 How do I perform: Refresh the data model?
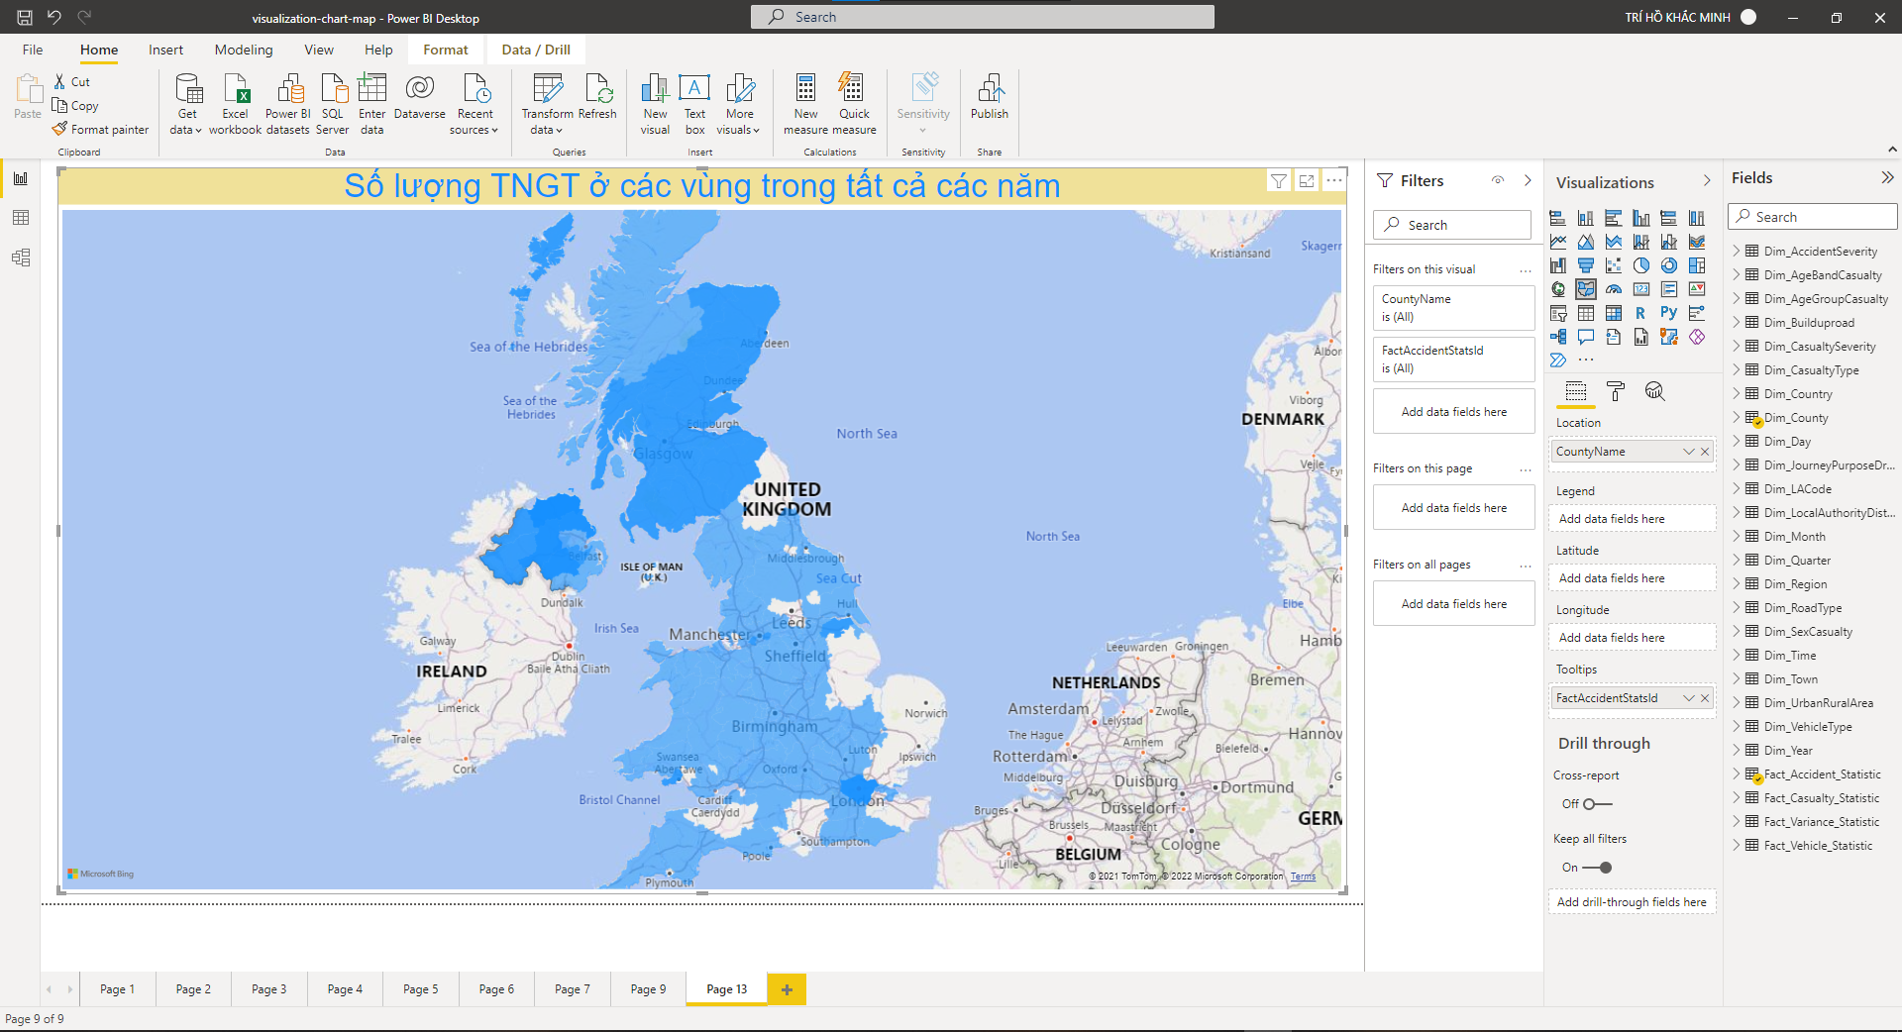pos(597,97)
